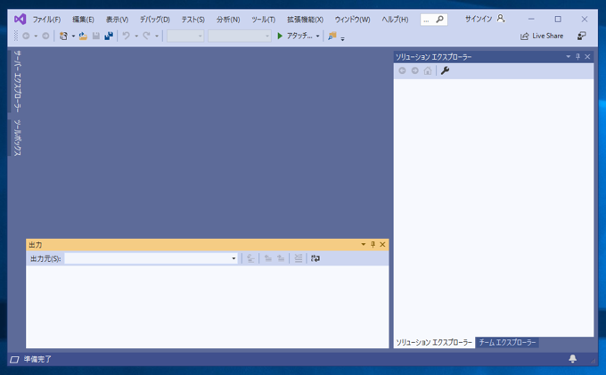Viewport: 606px width, 375px height.
Task: Open the solution configurations combo box
Action: click(x=185, y=36)
